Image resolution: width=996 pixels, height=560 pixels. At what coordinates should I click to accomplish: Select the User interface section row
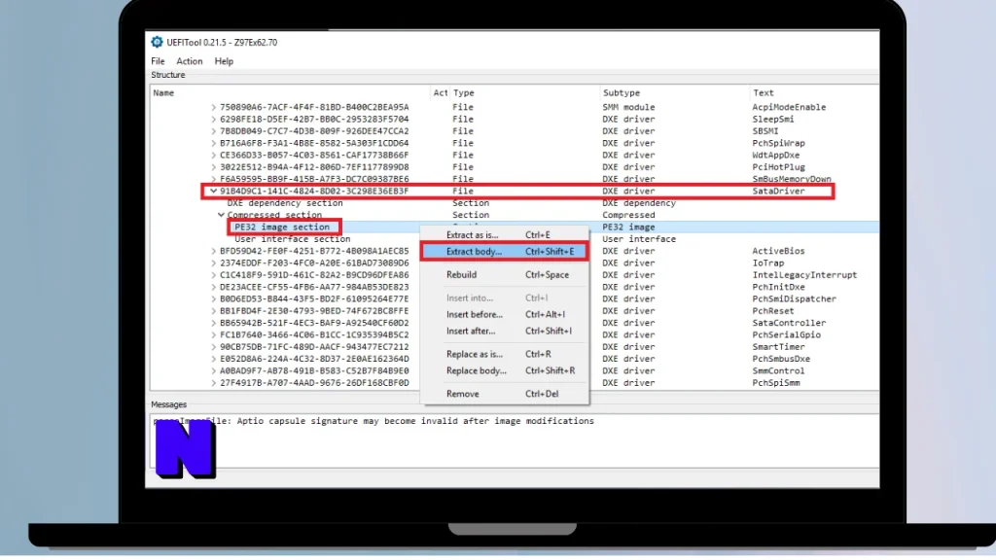click(x=292, y=239)
